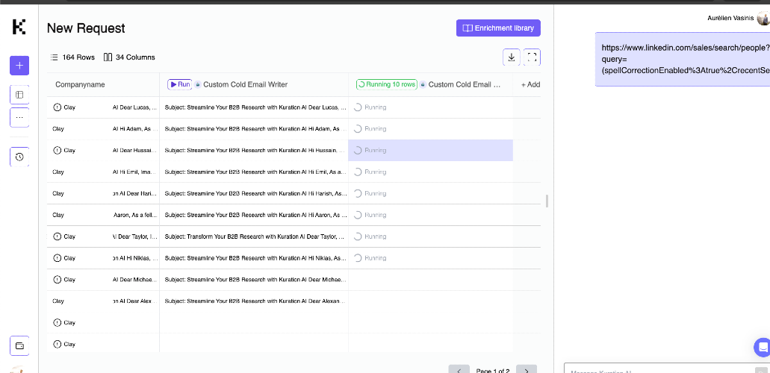This screenshot has width=770, height=373.
Task: Click the + Add column button
Action: click(x=530, y=84)
